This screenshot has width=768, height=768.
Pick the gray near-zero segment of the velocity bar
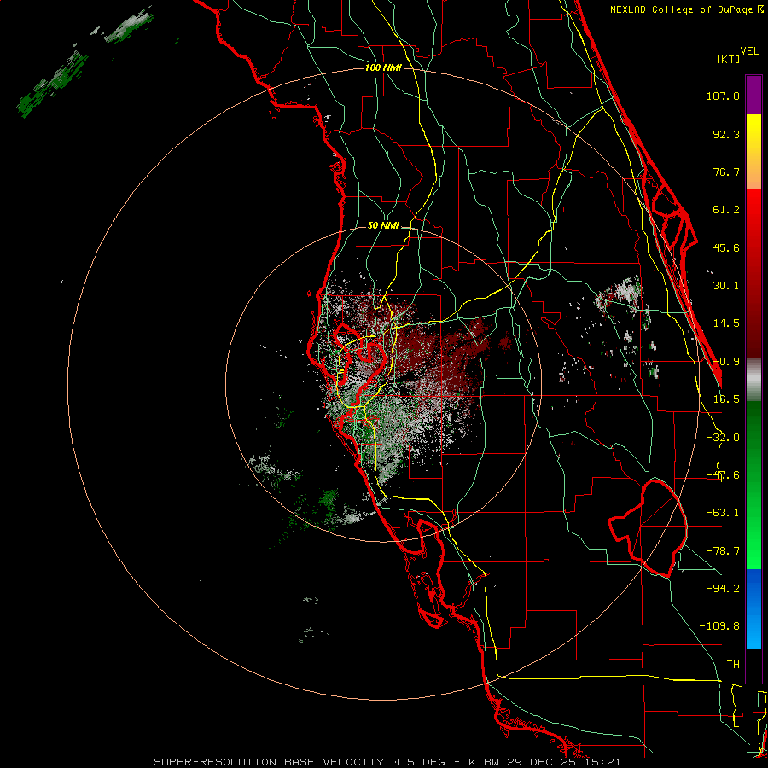(753, 380)
